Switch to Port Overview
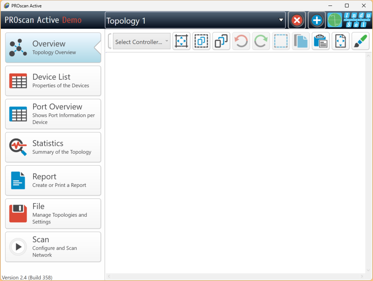Screen dimensions: 373x281 pyautogui.click(x=53, y=114)
